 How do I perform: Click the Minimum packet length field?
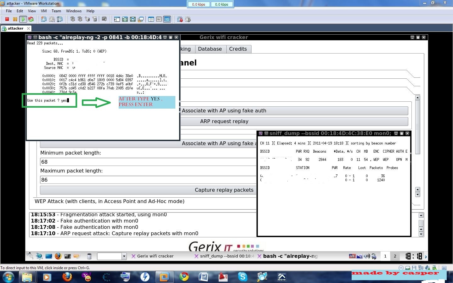tap(148, 162)
